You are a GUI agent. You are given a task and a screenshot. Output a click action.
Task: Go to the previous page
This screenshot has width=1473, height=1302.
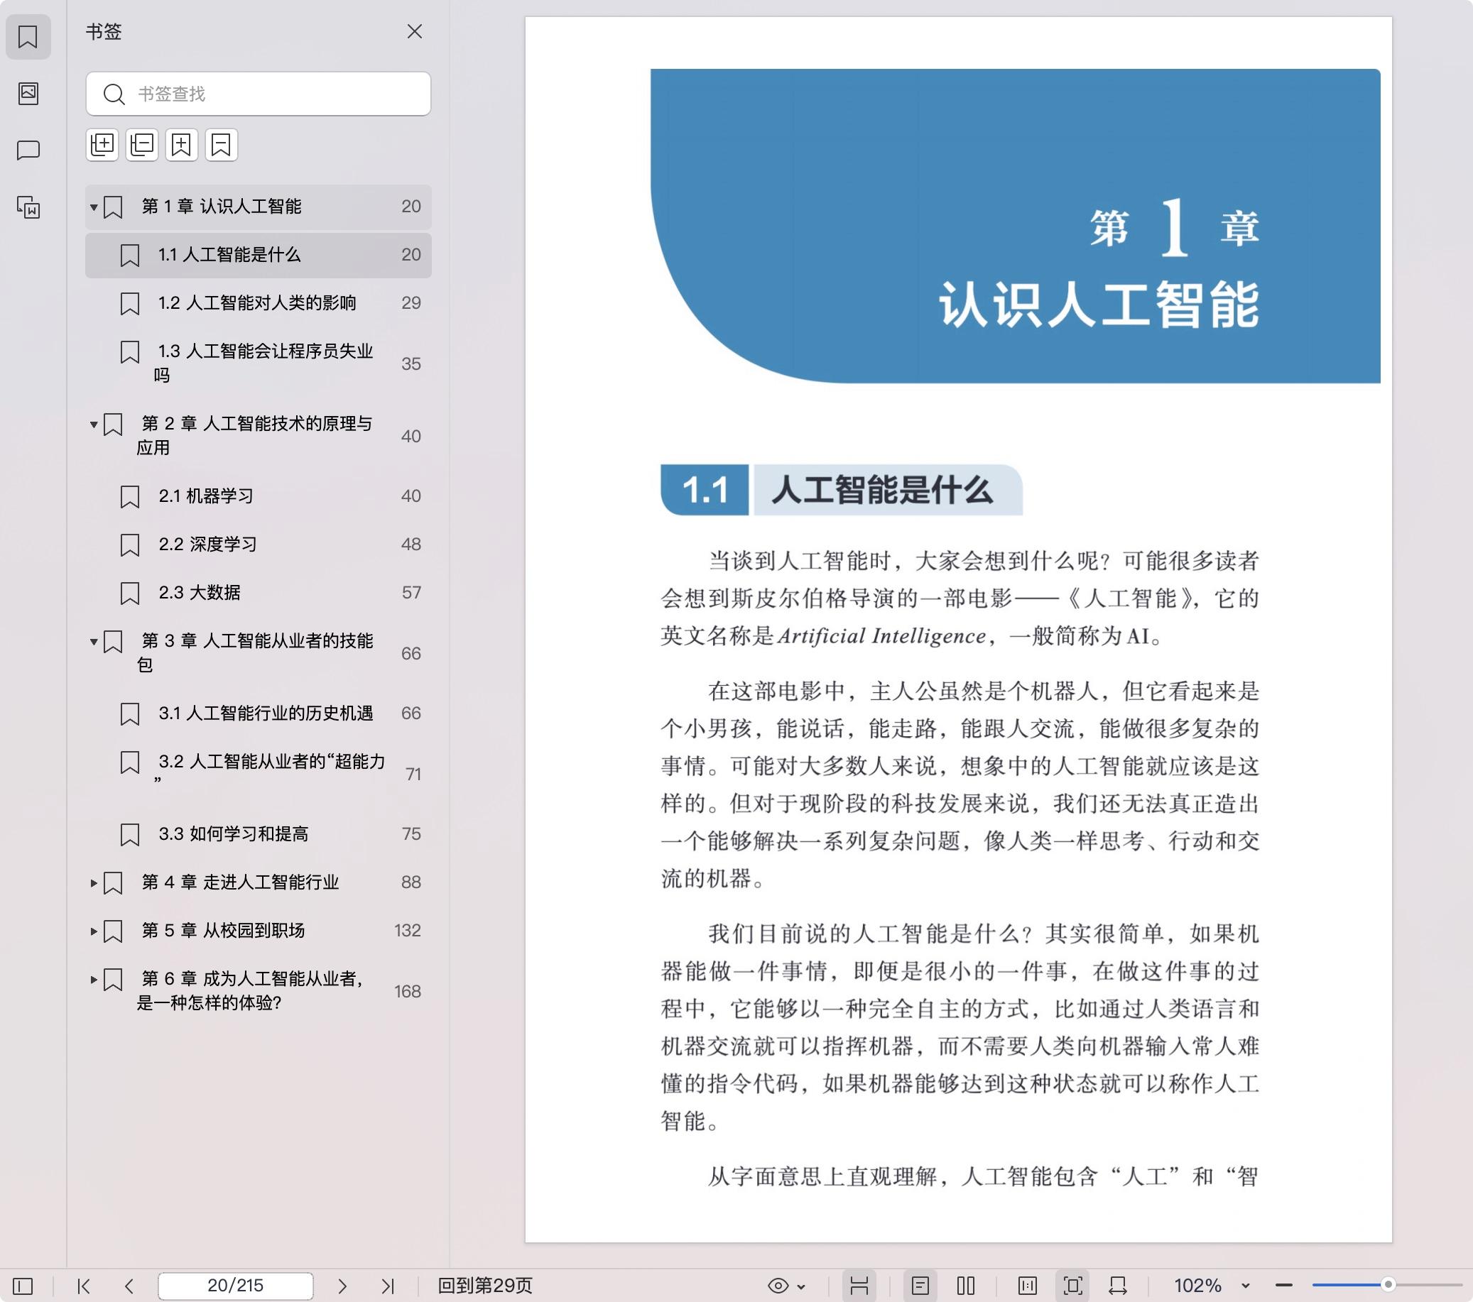pyautogui.click(x=129, y=1286)
